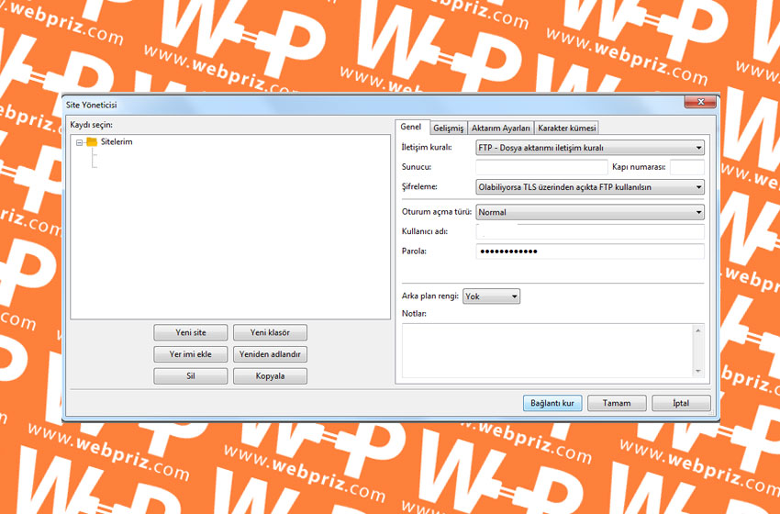The height and width of the screenshot is (514, 780).
Task: Click the Yeniden adlandır button
Action: pyautogui.click(x=270, y=354)
